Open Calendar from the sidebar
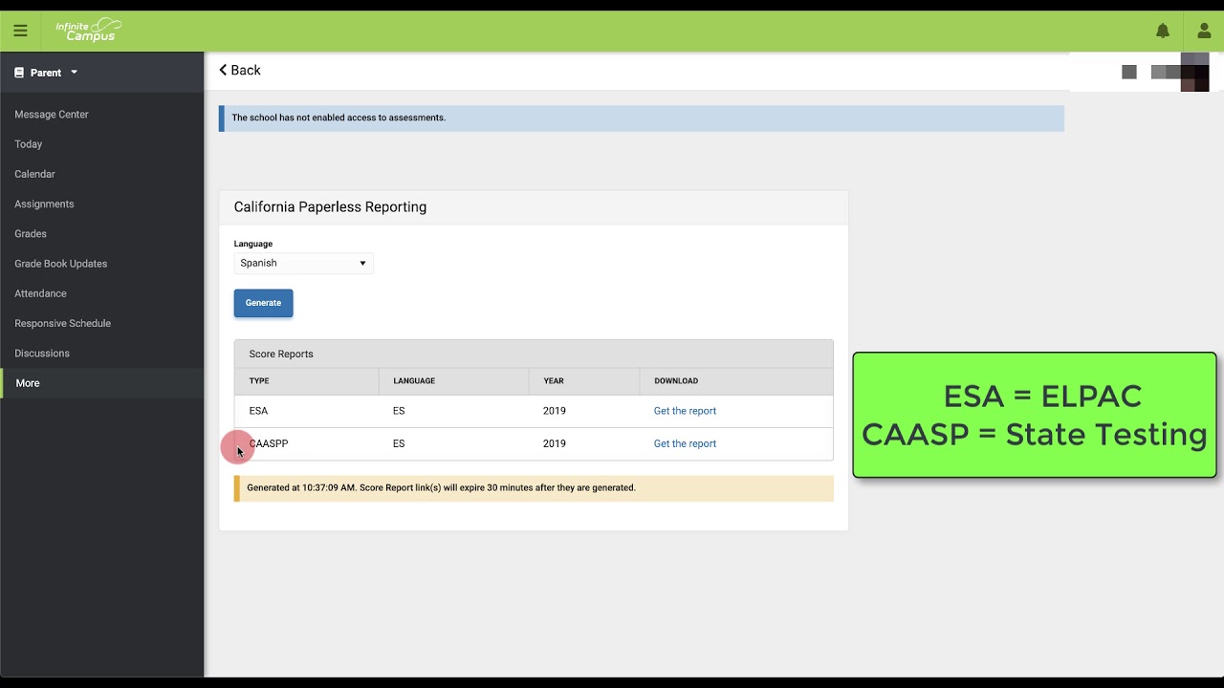The width and height of the screenshot is (1224, 688). pyautogui.click(x=34, y=174)
